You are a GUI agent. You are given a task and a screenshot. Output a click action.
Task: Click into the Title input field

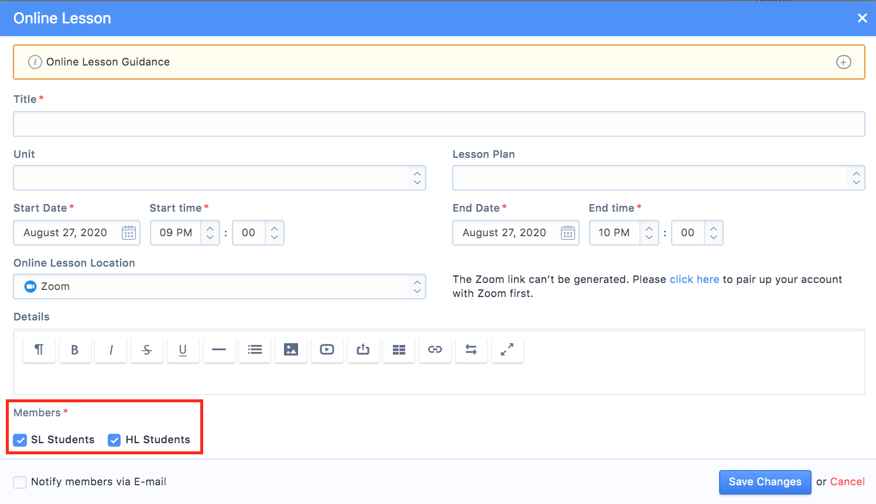tap(439, 124)
